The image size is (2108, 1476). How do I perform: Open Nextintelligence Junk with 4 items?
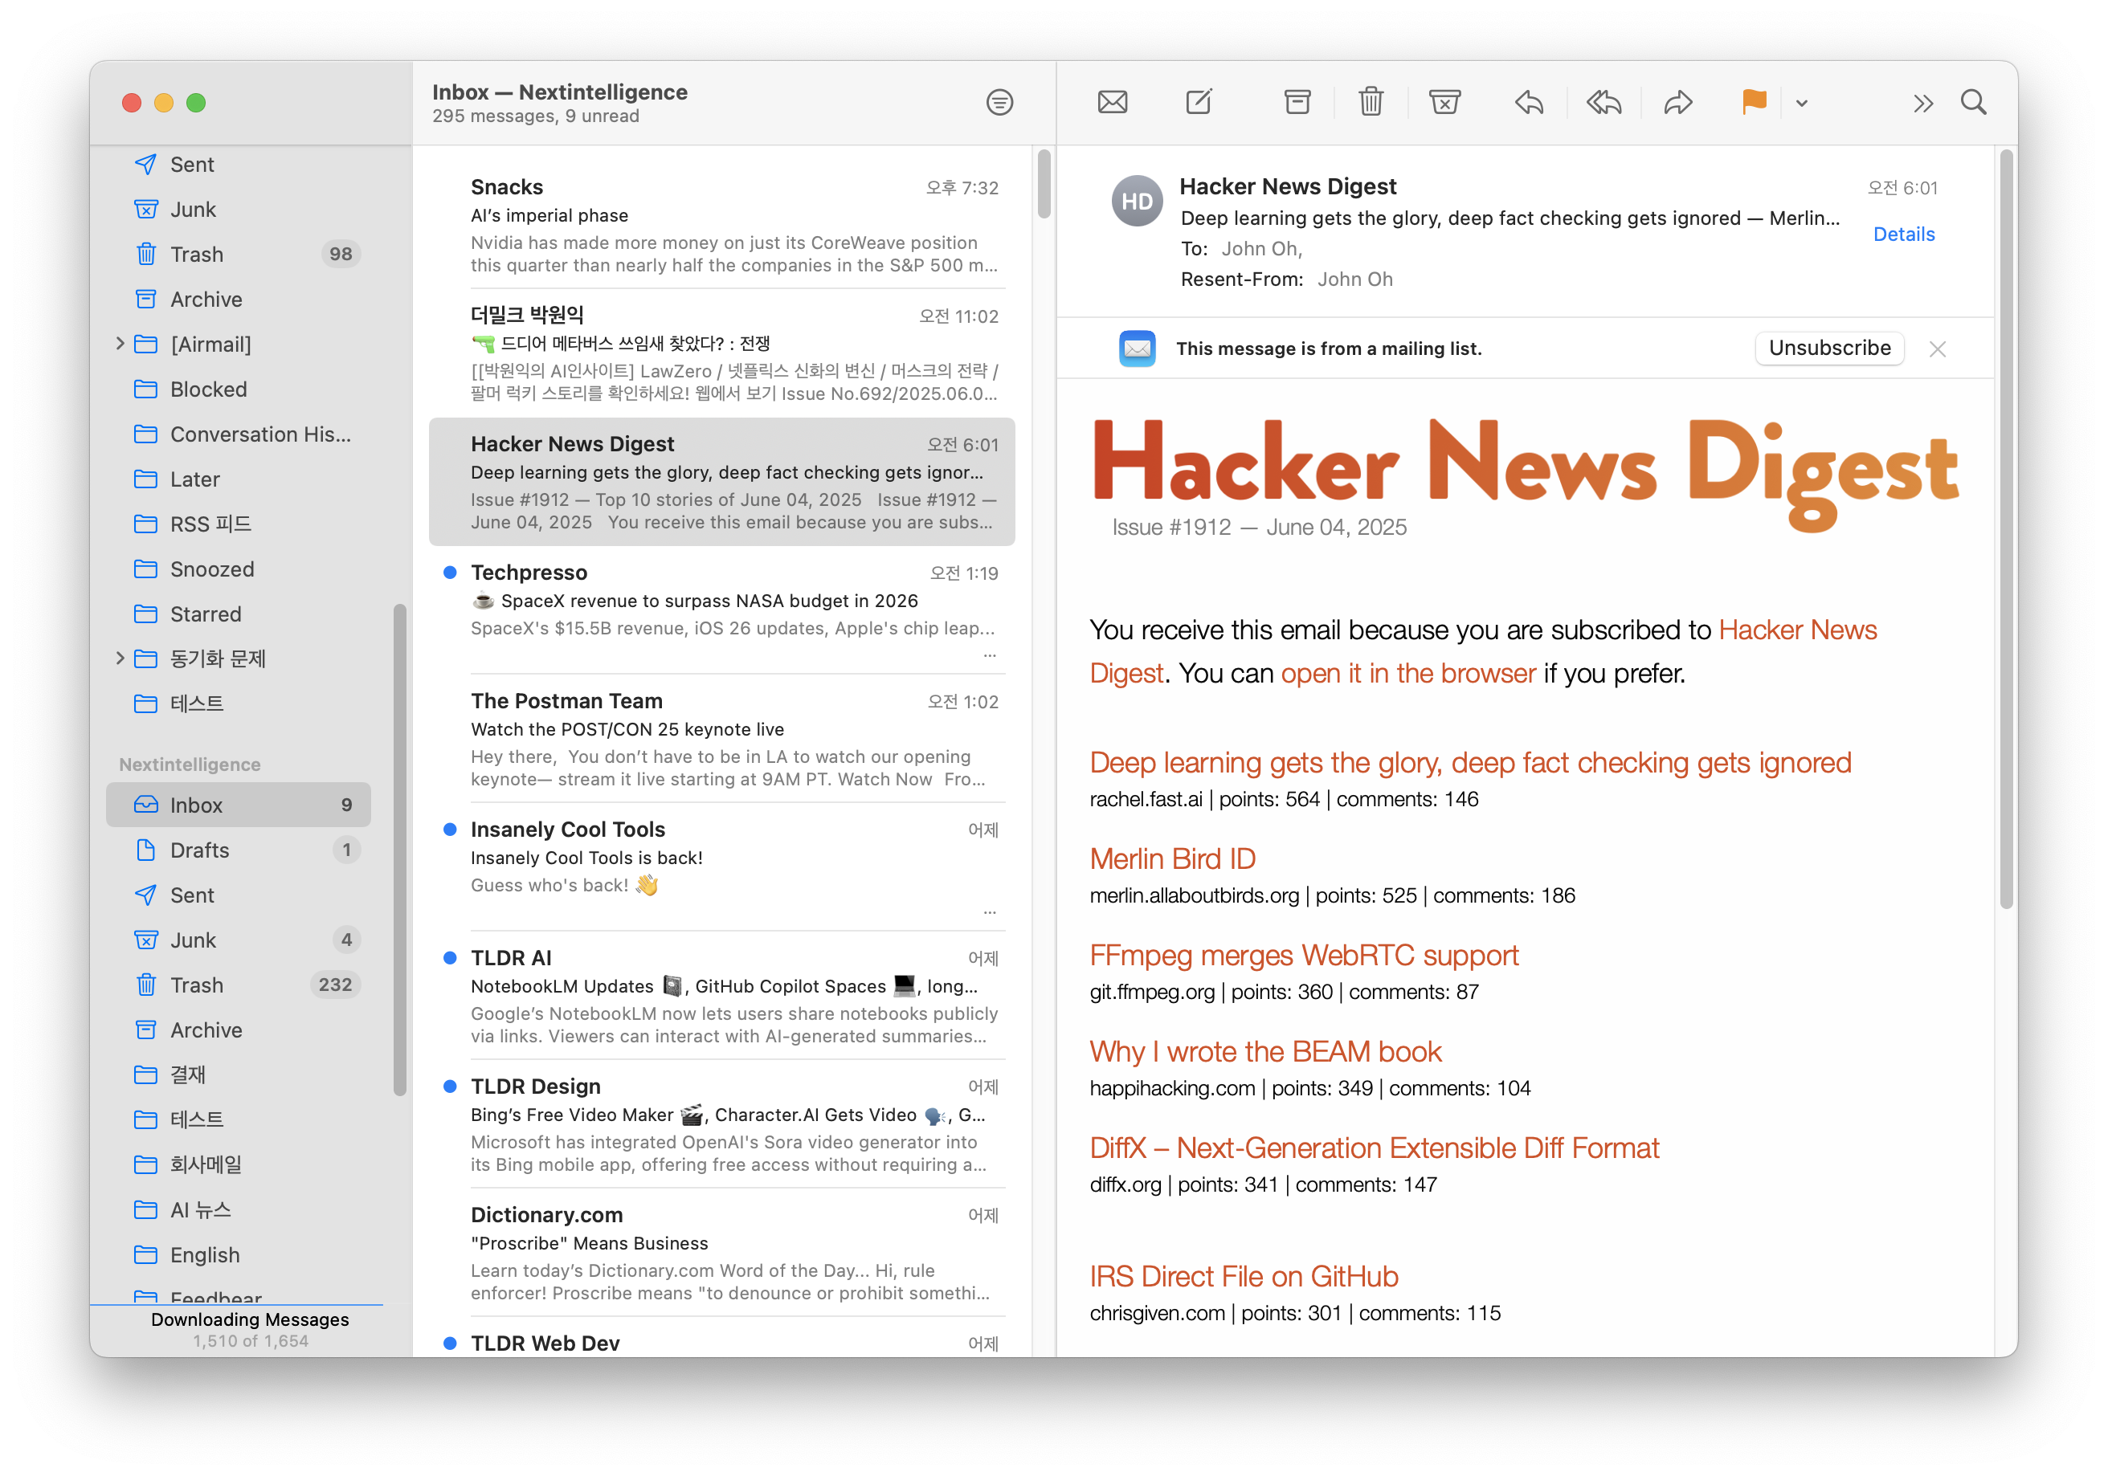click(x=239, y=940)
